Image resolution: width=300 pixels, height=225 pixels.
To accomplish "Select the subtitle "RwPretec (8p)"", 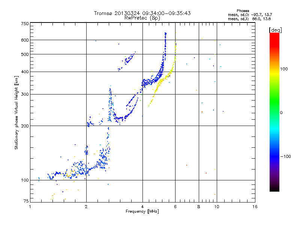I will 142,18.
